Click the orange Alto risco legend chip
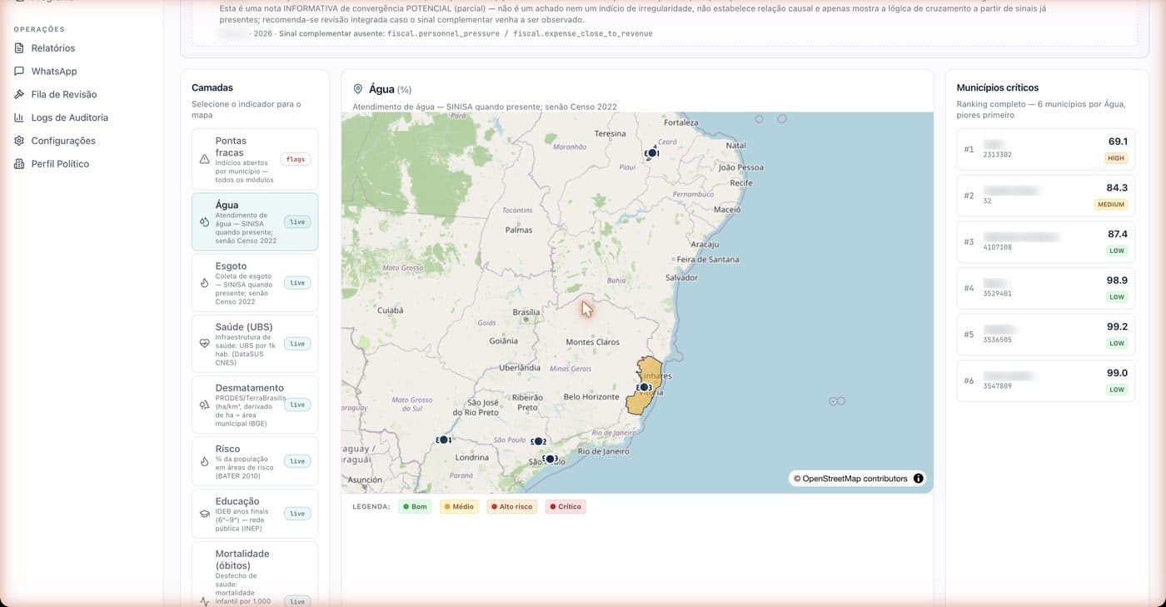The image size is (1166, 607). (x=512, y=506)
